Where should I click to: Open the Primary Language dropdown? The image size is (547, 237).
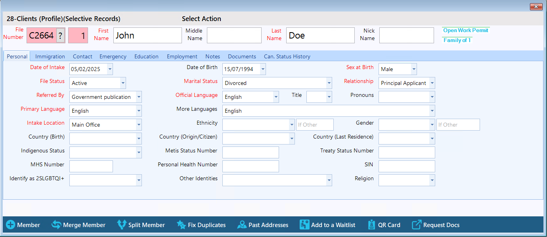pyautogui.click(x=139, y=111)
